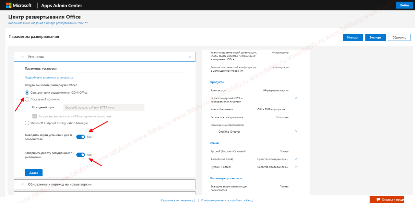Remove OneDrive (Groove) excluded app with X
415x203 pixels.
tap(296, 131)
